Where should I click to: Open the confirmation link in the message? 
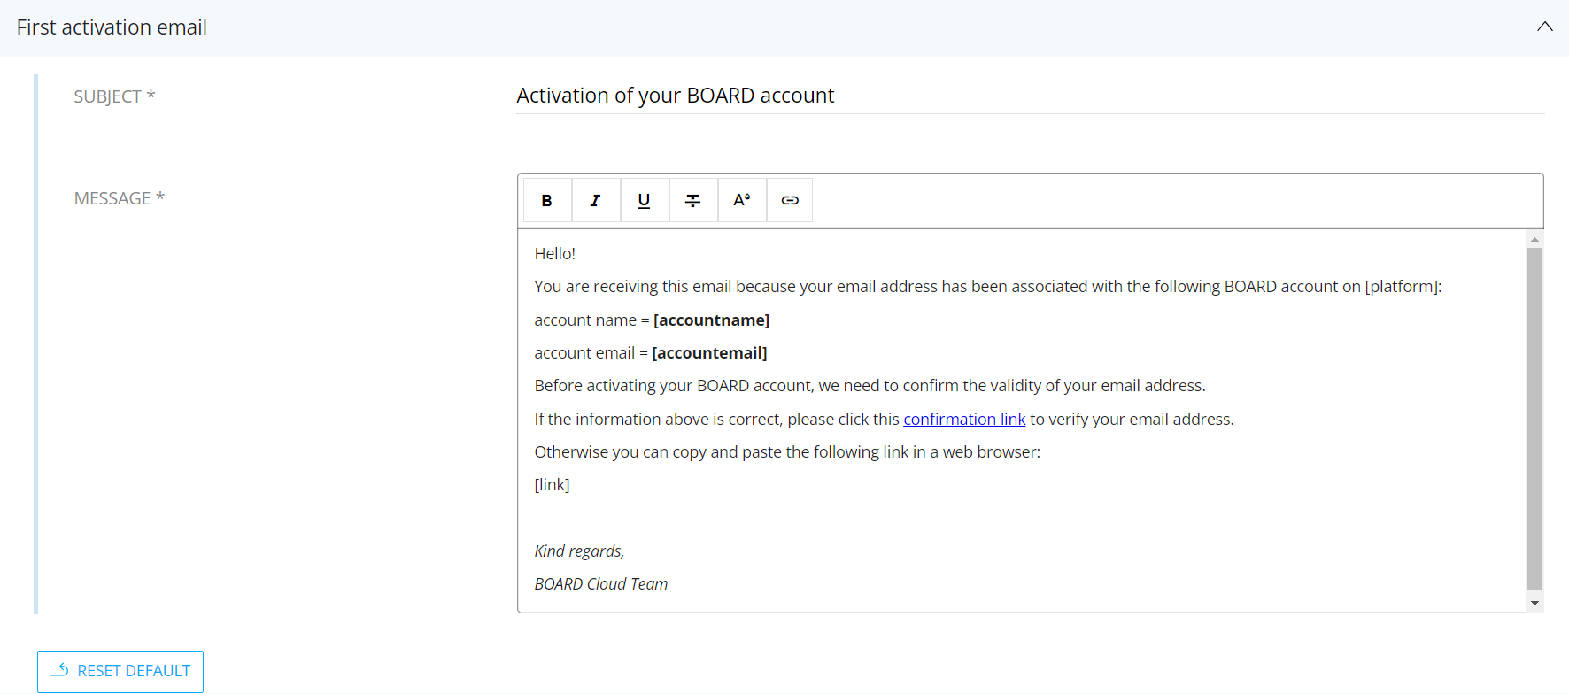tap(963, 419)
